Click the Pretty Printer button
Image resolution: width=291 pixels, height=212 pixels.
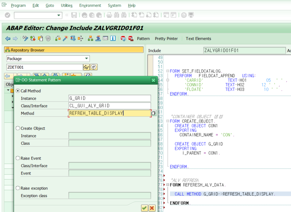click(166, 39)
